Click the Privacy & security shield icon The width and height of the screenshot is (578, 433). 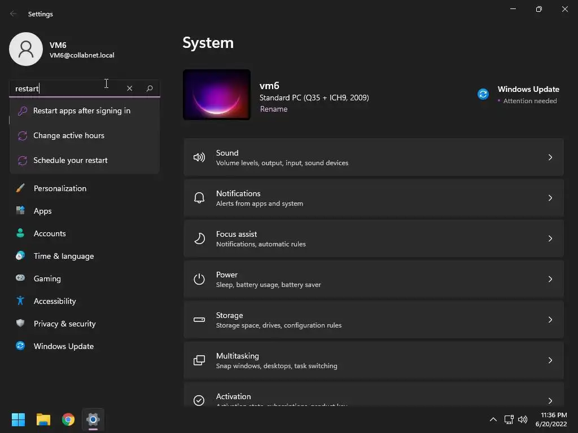pyautogui.click(x=20, y=323)
